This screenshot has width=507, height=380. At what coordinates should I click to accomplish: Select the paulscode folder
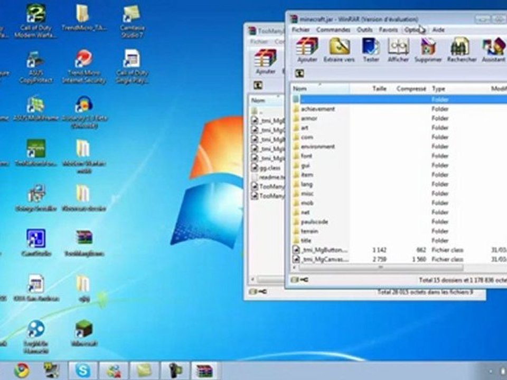[314, 222]
